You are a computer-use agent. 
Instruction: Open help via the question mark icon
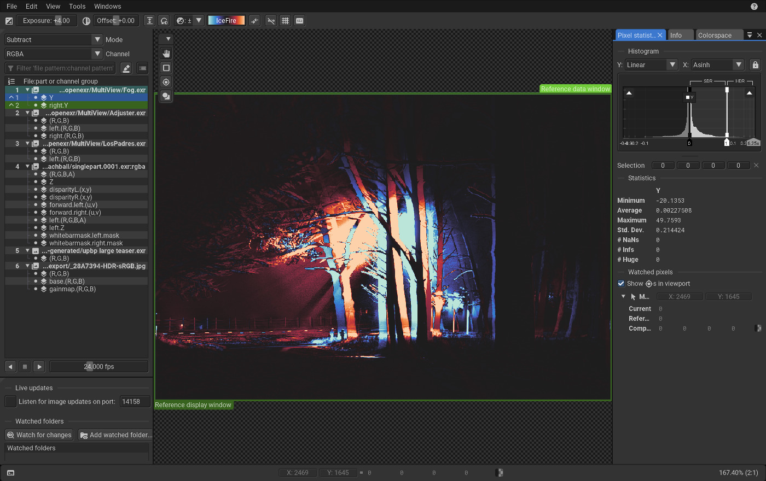[754, 7]
